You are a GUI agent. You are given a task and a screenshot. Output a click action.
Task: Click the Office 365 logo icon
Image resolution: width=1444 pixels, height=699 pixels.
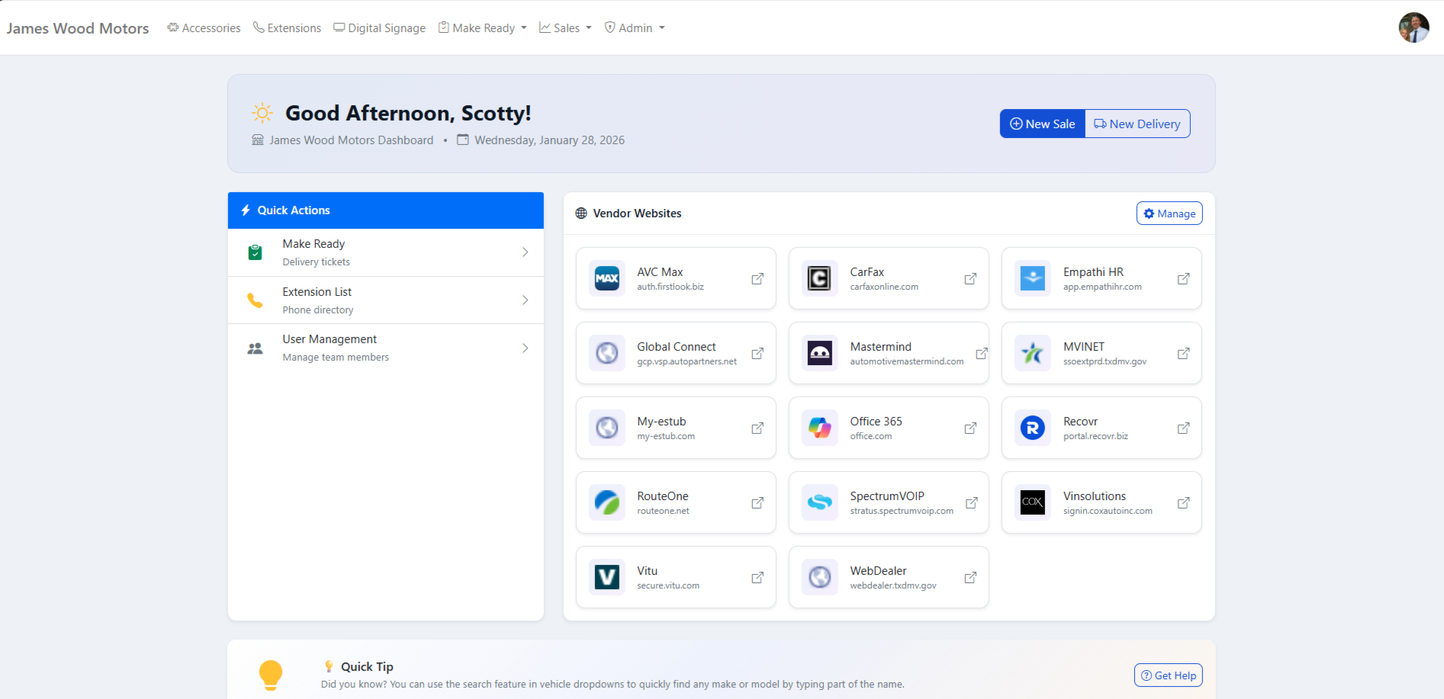[819, 428]
